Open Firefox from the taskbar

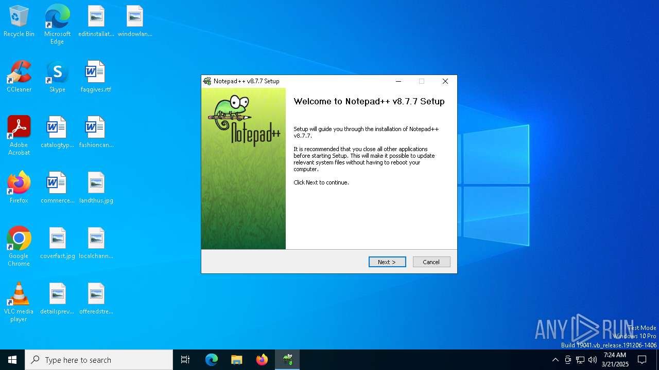(262, 360)
